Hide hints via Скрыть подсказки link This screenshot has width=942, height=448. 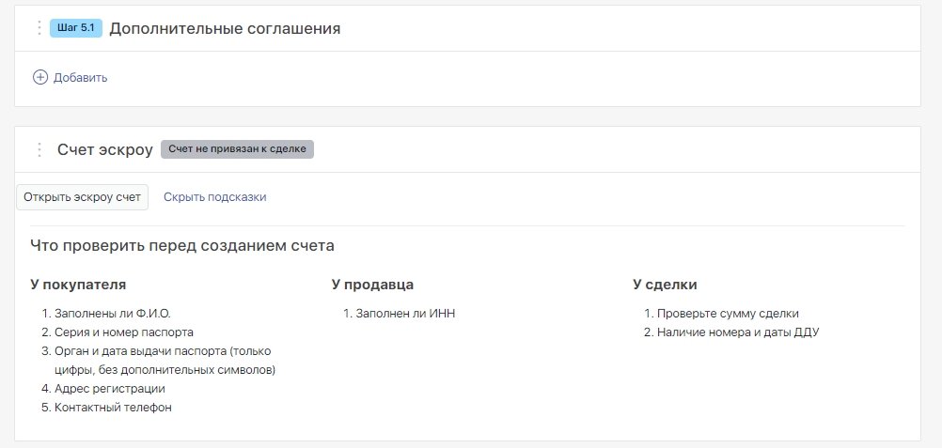[214, 197]
